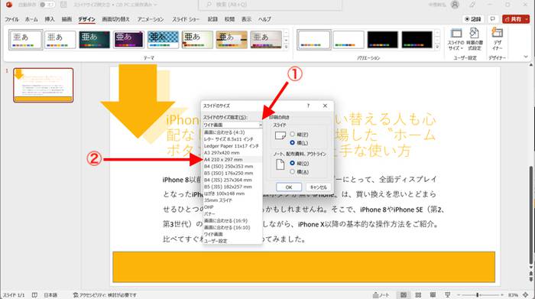Click the search box in the title bar
The width and height of the screenshot is (535, 299).
pos(270,5)
